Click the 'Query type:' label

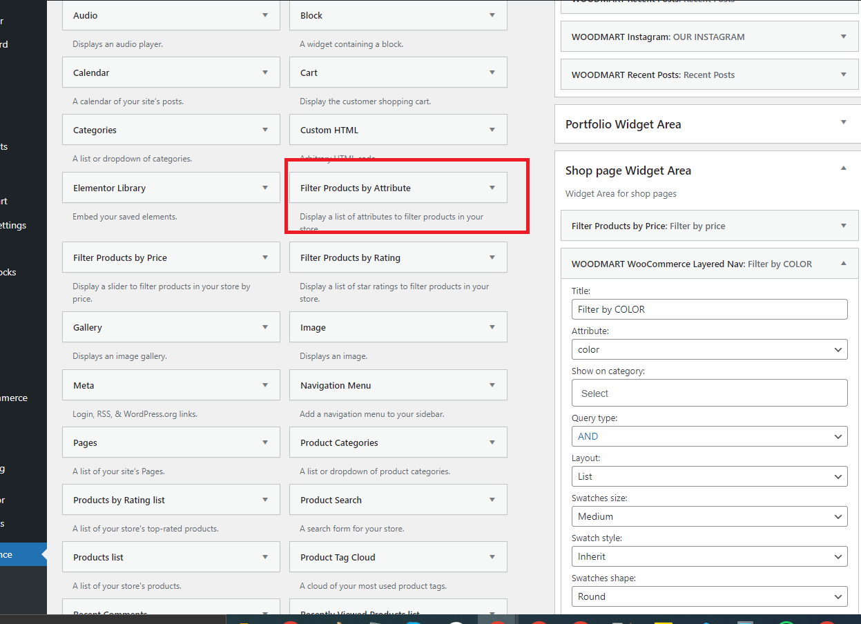click(x=594, y=418)
